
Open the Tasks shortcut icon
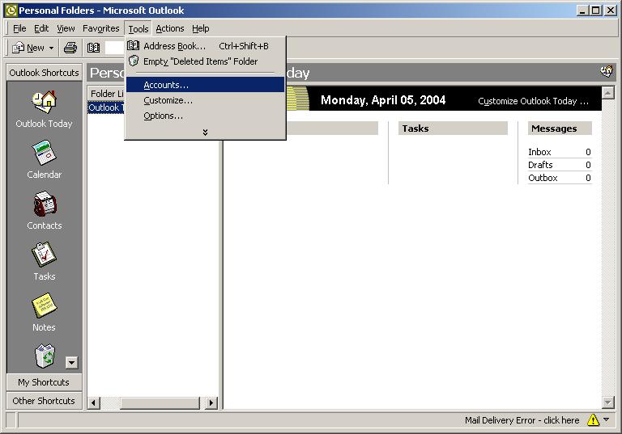point(44,255)
